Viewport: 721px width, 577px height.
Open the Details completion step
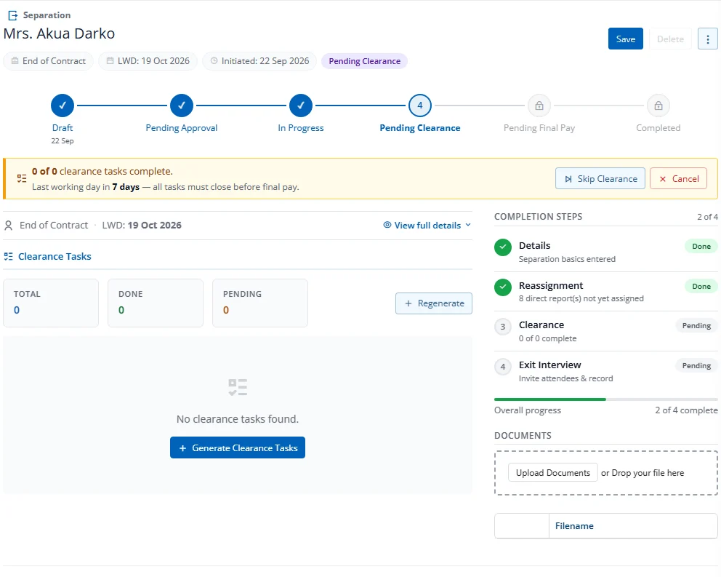coord(605,252)
